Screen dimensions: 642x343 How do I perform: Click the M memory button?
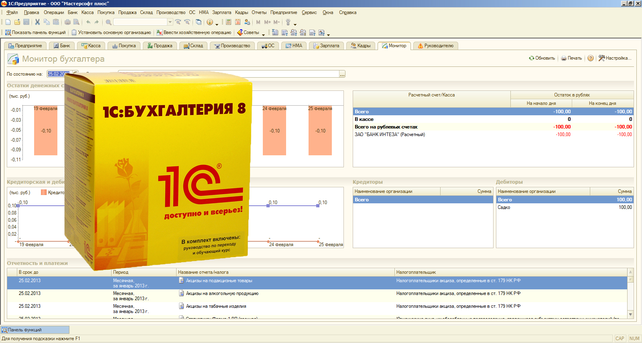click(258, 22)
